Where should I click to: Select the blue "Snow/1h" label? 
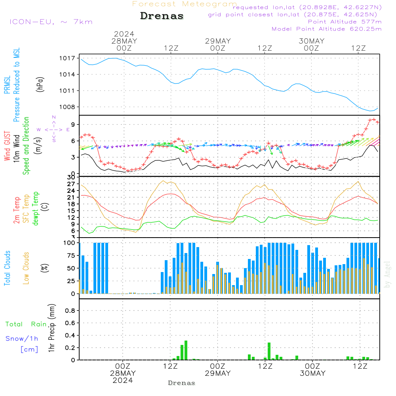[22, 339]
